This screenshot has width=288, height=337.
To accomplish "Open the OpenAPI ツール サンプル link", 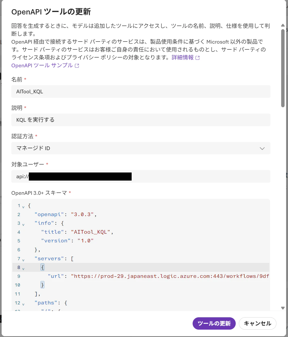I will [x=42, y=65].
